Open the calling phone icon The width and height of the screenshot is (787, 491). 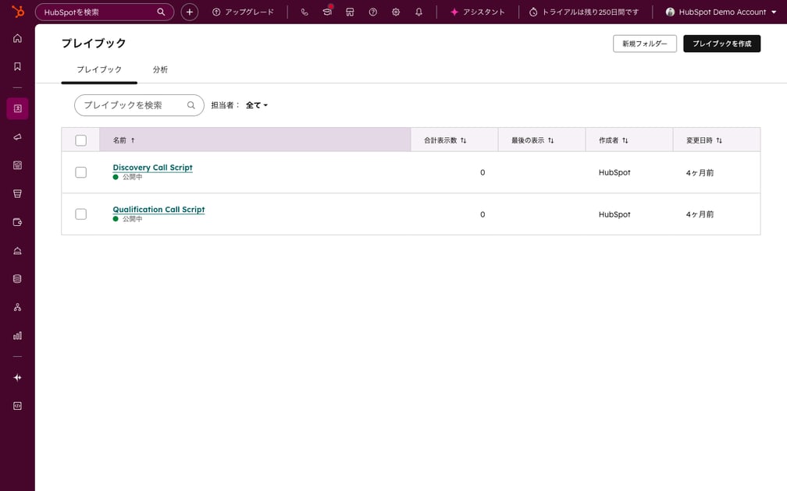coord(304,12)
